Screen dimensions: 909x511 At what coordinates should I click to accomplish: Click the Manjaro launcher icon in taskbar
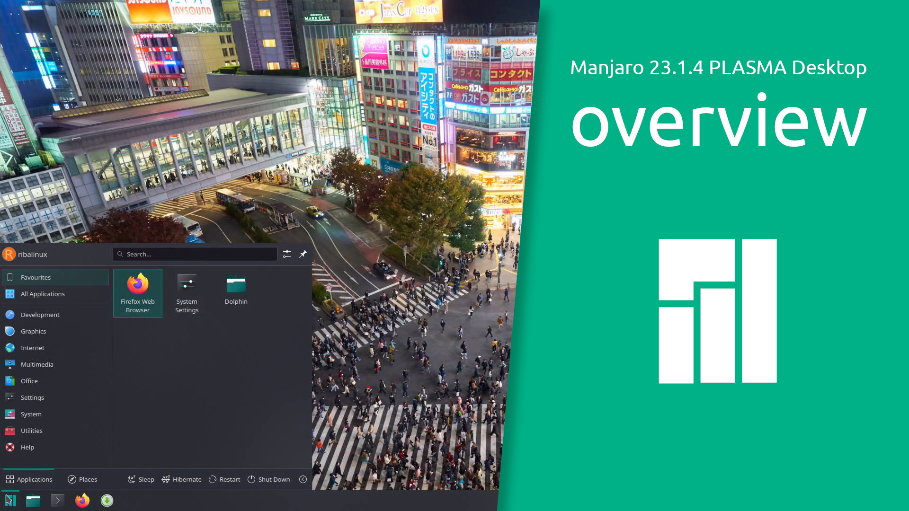pyautogui.click(x=10, y=501)
